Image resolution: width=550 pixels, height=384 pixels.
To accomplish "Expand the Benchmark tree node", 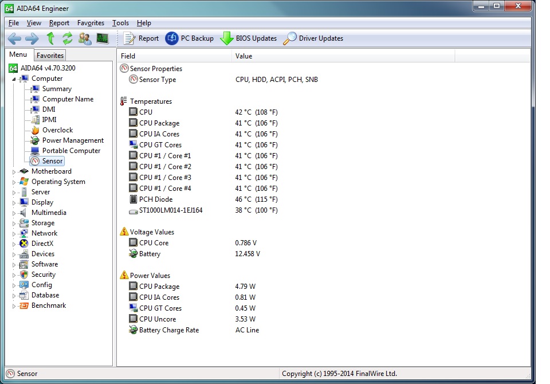I will 14,305.
